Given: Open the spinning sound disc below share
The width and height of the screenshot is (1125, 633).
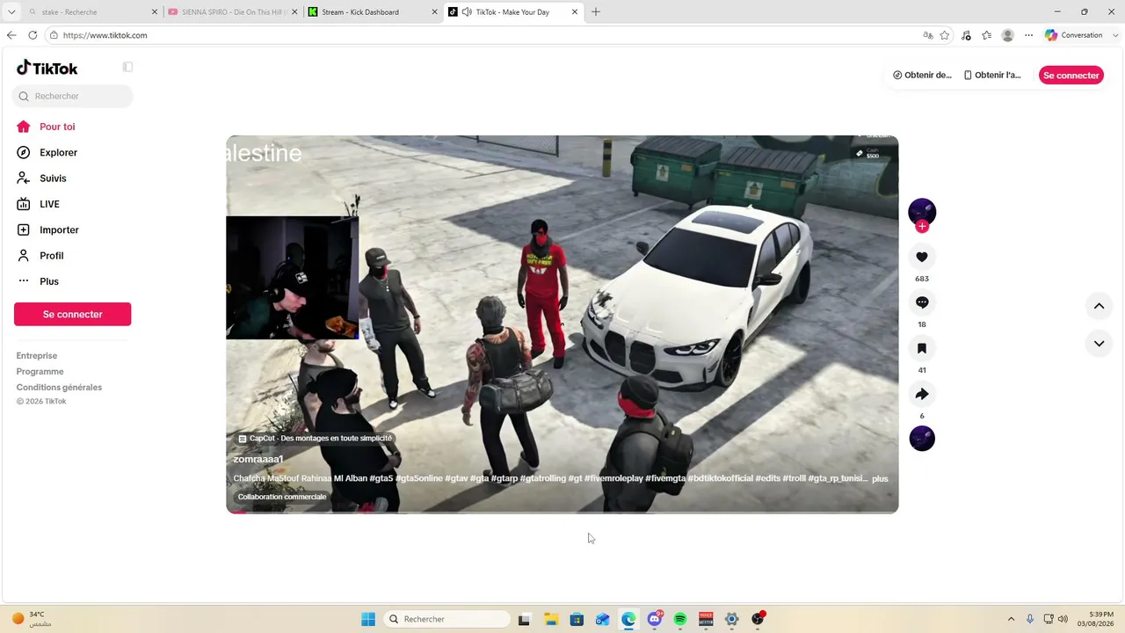Looking at the screenshot, I should 922,438.
